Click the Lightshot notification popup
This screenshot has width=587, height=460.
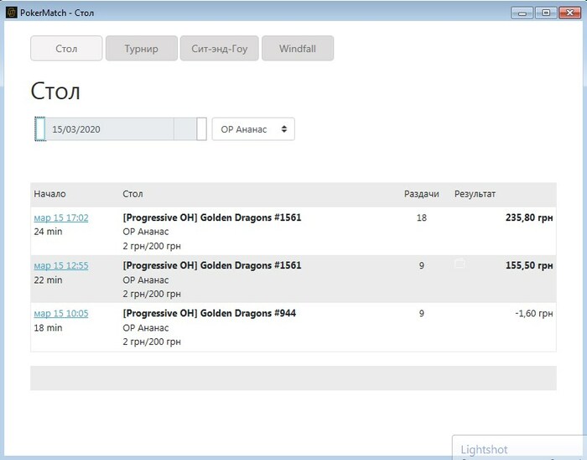click(x=520, y=447)
